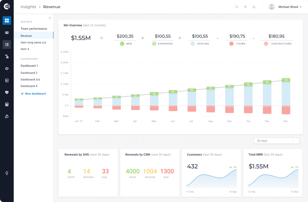Image resolution: width=308 pixels, height=202 pixels.
Task: Open the calculator icon in sidebar
Action: point(7,104)
